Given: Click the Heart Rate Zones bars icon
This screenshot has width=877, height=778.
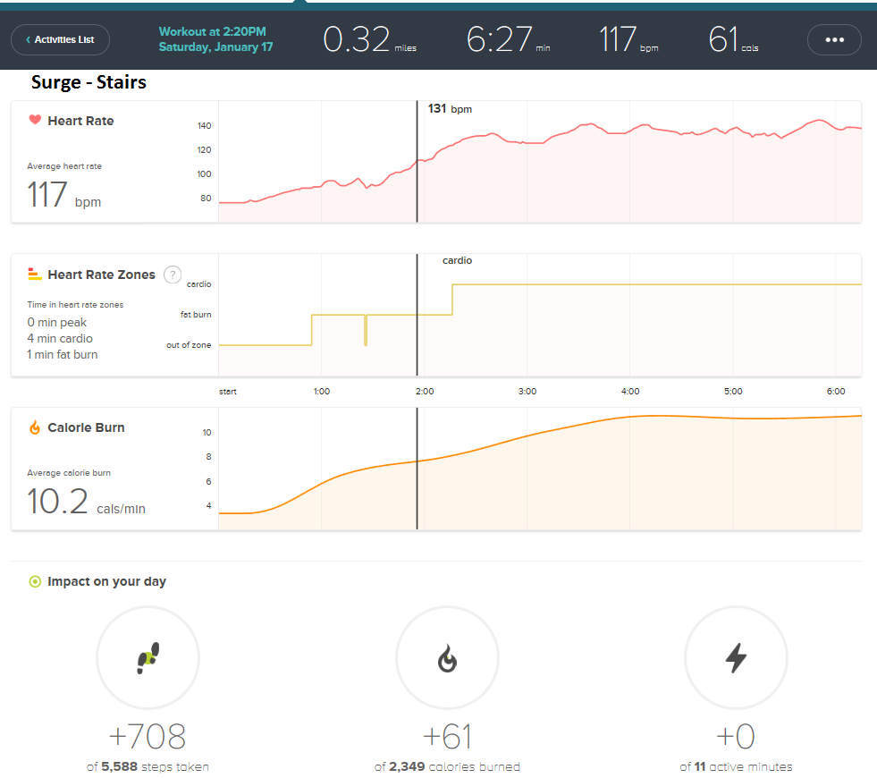Looking at the screenshot, I should pyautogui.click(x=35, y=274).
